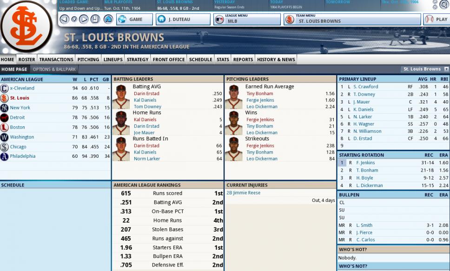Image resolution: width=450 pixels, height=271 pixels.
Task: Open H. Boyle in Starting Rotation
Action: click(x=365, y=178)
